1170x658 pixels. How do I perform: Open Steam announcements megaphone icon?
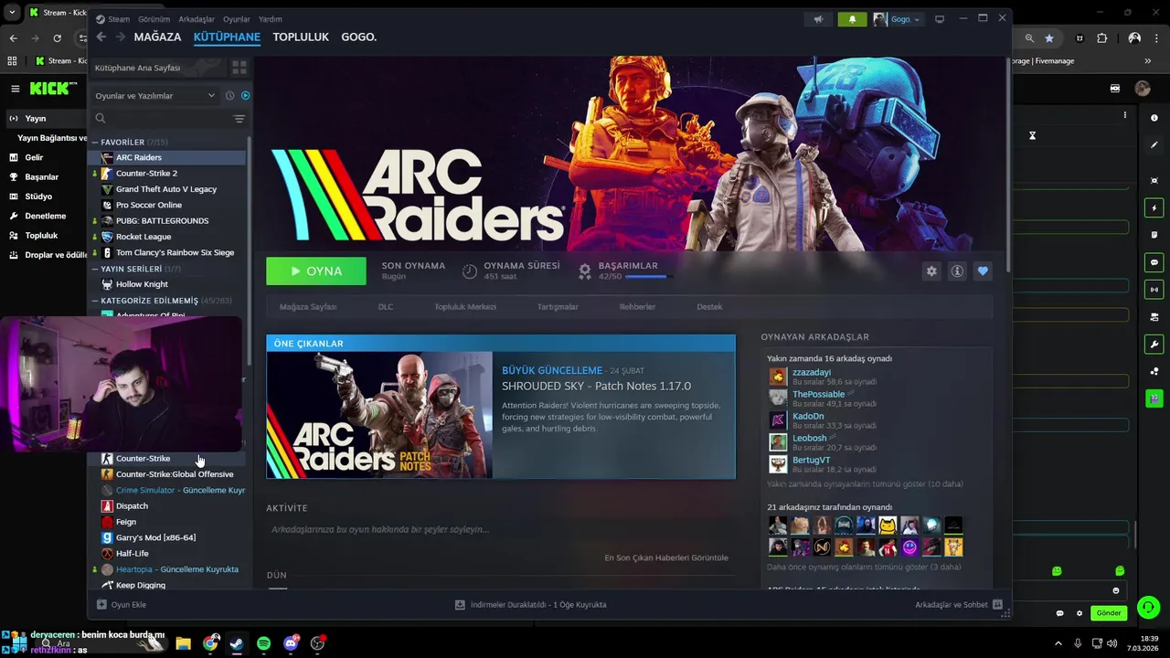point(819,19)
